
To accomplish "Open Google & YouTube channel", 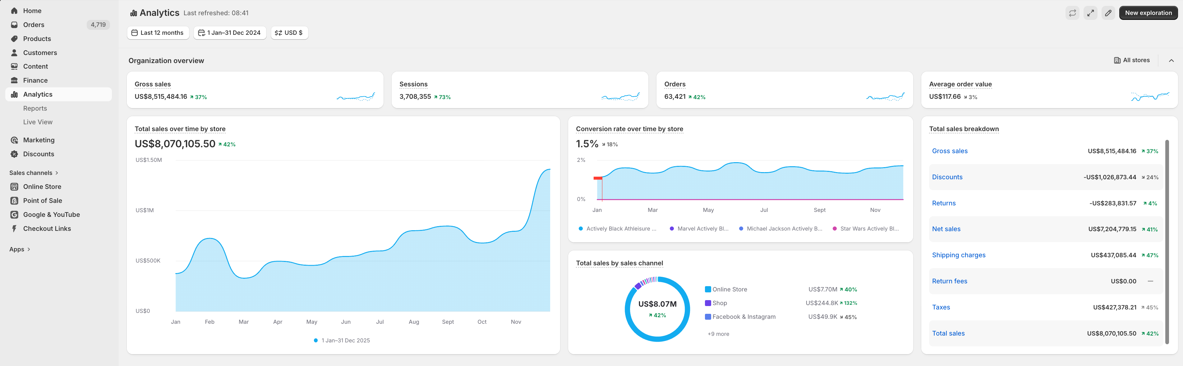I will pos(51,214).
